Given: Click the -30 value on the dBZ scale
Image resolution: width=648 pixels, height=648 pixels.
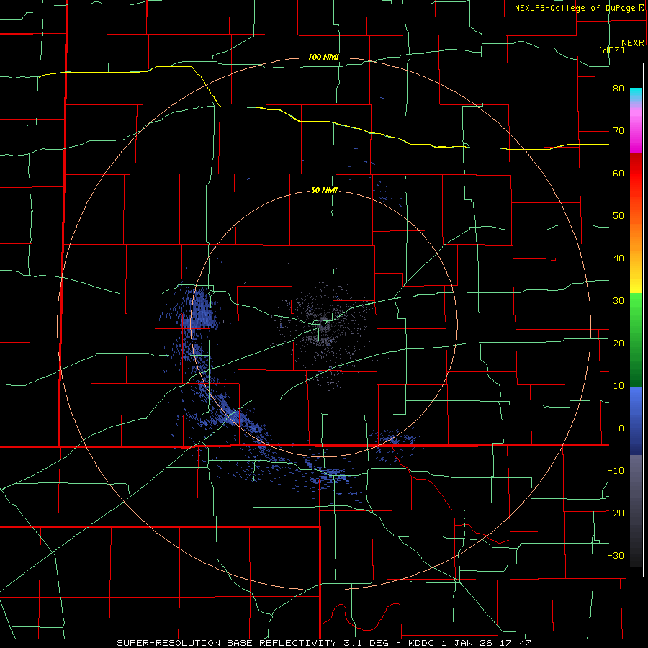Looking at the screenshot, I should (616, 556).
